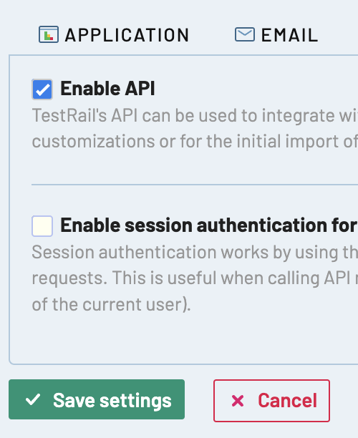
Task: Click the red X icon on Cancel
Action: (238, 401)
